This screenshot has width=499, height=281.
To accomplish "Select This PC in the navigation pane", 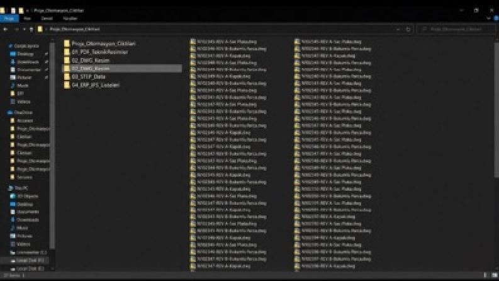I will tap(18, 188).
